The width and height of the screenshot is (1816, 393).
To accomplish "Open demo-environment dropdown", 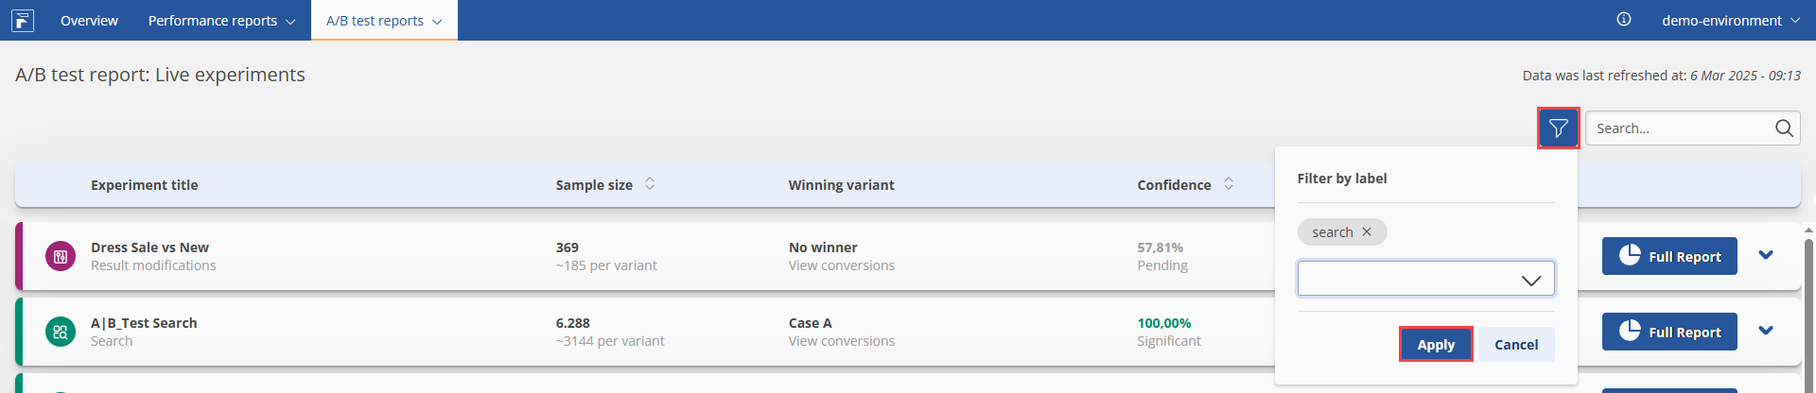I will point(1731,20).
